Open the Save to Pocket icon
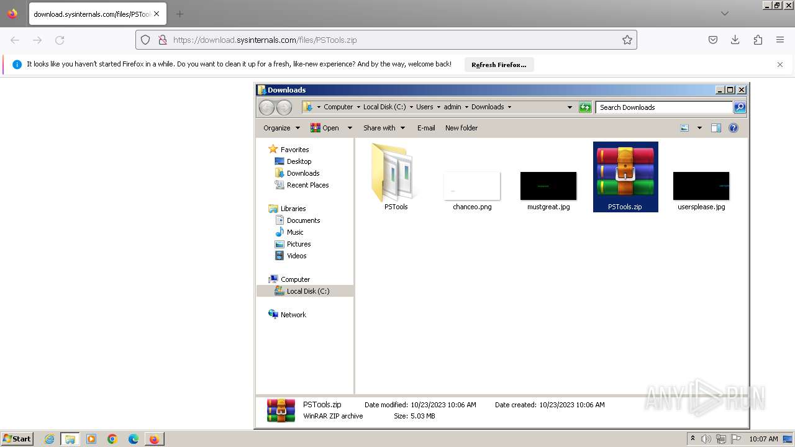Screen dimensions: 795x447 [x=713, y=40]
